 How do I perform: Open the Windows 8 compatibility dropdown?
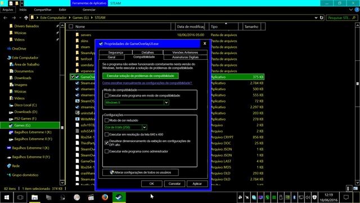click(x=166, y=103)
